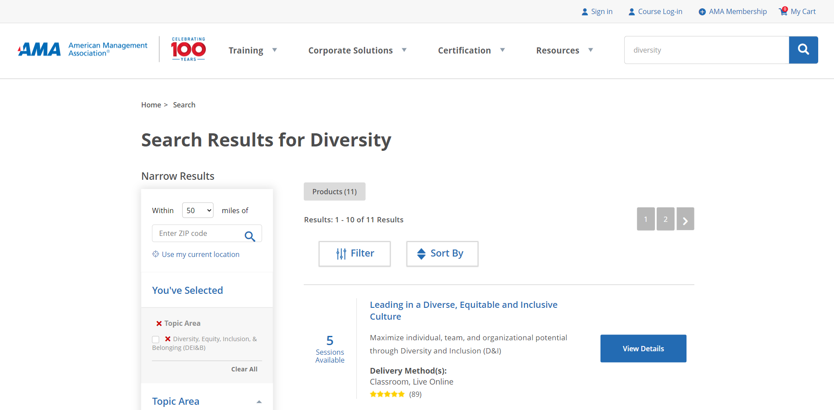Expand the Training menu arrow

tap(274, 50)
